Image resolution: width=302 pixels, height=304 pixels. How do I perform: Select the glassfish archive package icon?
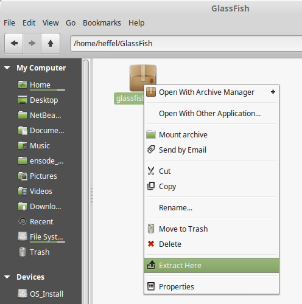(143, 78)
